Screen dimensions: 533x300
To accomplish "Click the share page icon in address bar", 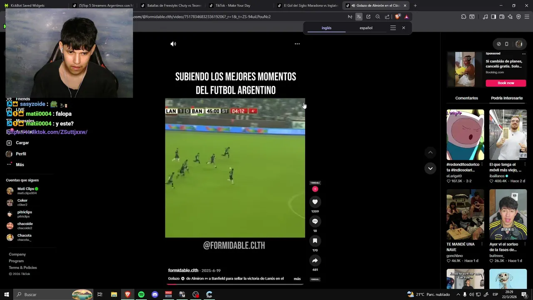I will [387, 17].
